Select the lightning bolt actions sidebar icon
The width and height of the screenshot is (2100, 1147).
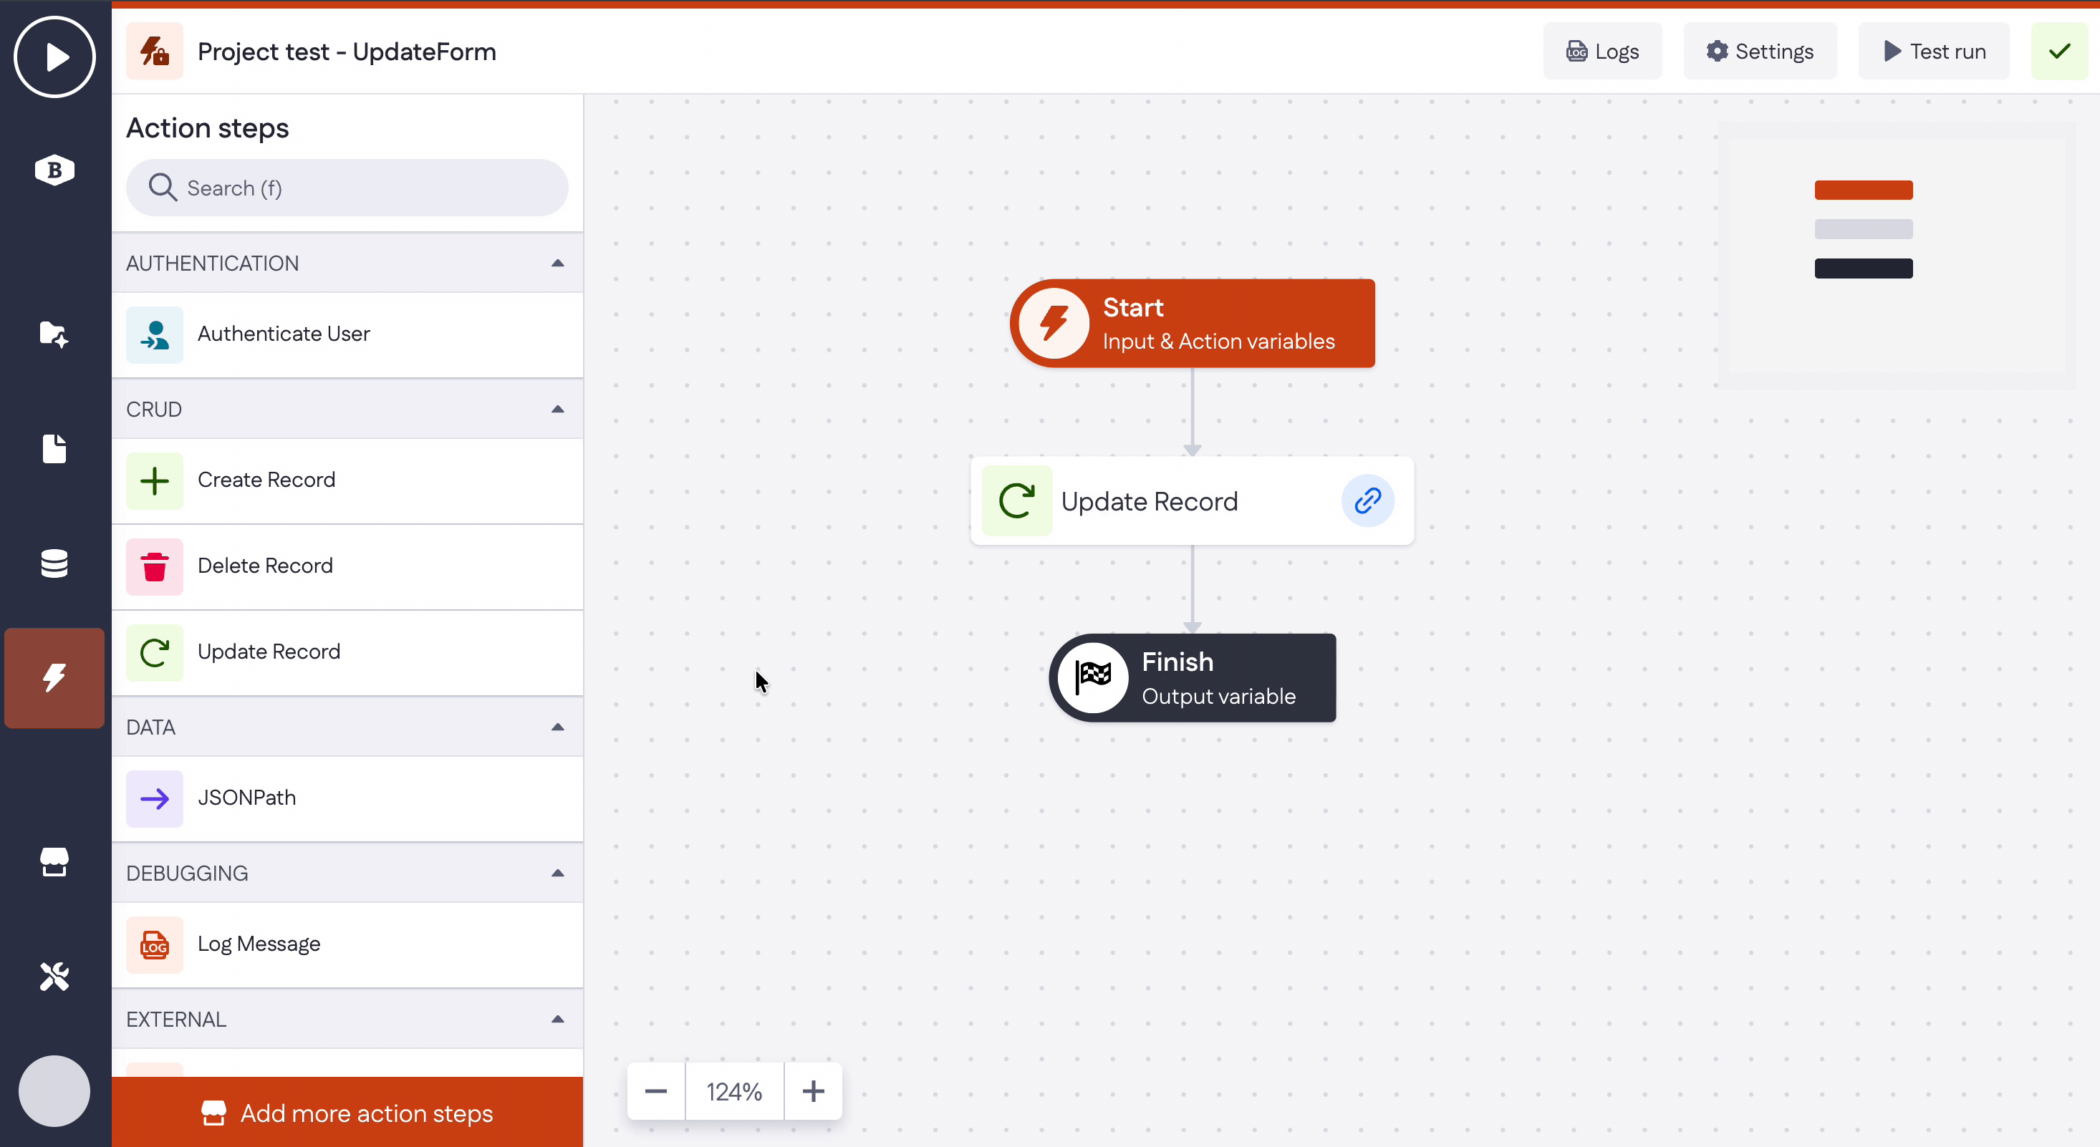(x=54, y=677)
